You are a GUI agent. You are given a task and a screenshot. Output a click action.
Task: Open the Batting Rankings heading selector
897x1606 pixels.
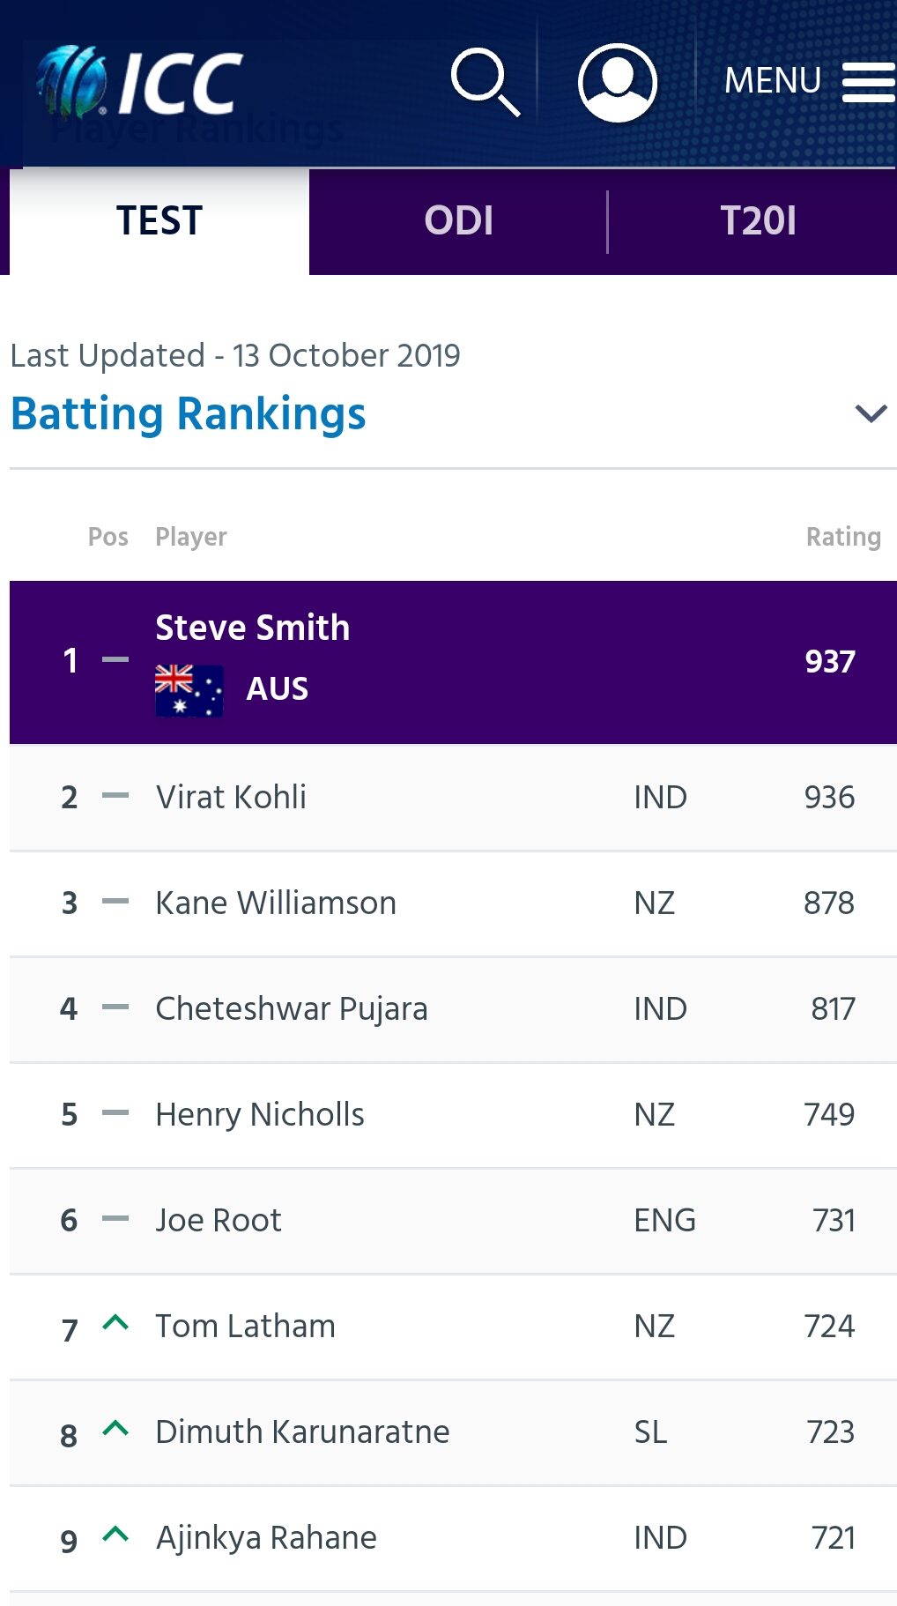coord(189,413)
